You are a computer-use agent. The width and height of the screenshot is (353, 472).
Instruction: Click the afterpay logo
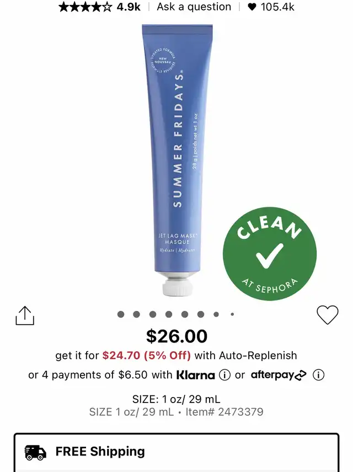point(279,375)
